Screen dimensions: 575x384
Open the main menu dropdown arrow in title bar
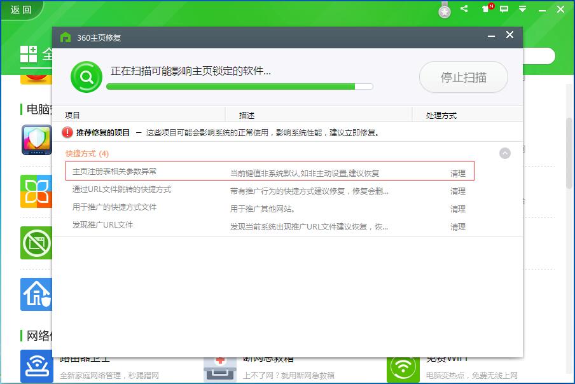(x=523, y=10)
